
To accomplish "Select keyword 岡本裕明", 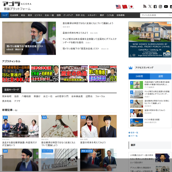I will (7, 96).
